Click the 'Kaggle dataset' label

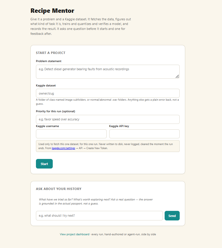46,85
